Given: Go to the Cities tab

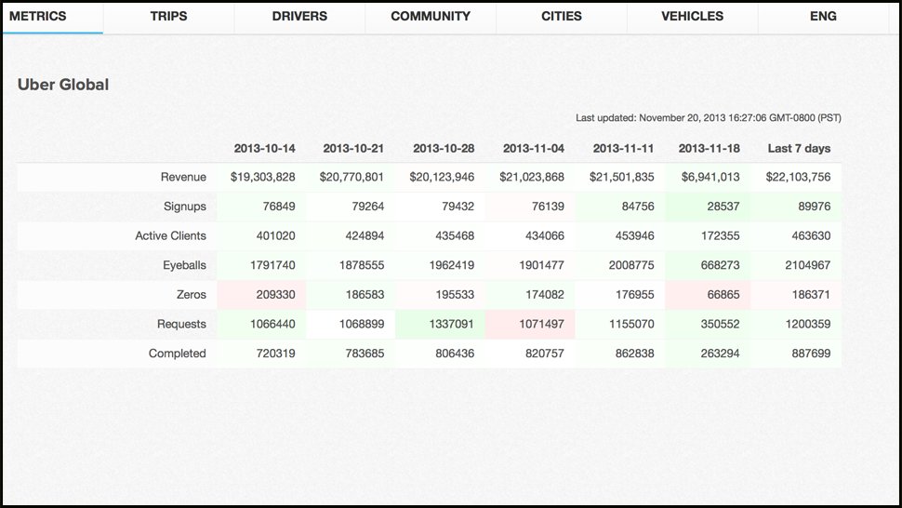Looking at the screenshot, I should [562, 17].
